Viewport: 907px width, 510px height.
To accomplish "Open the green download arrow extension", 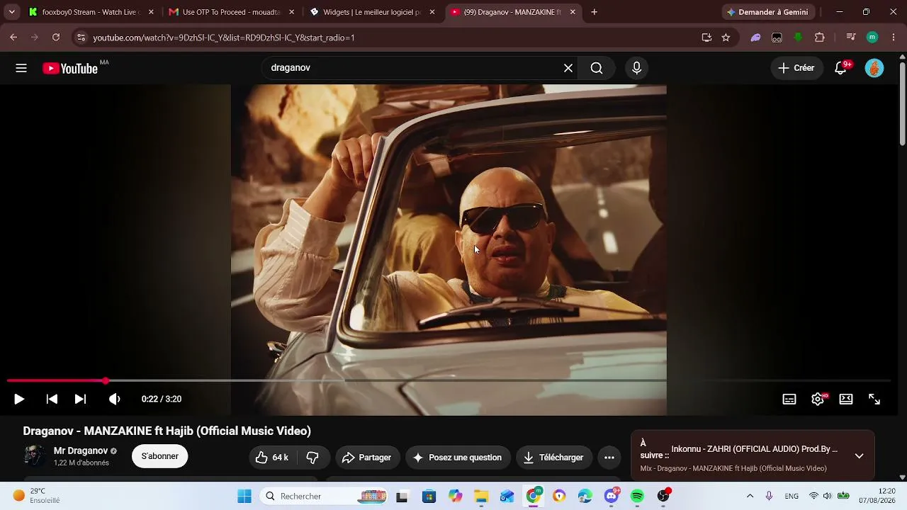I will 799,38.
